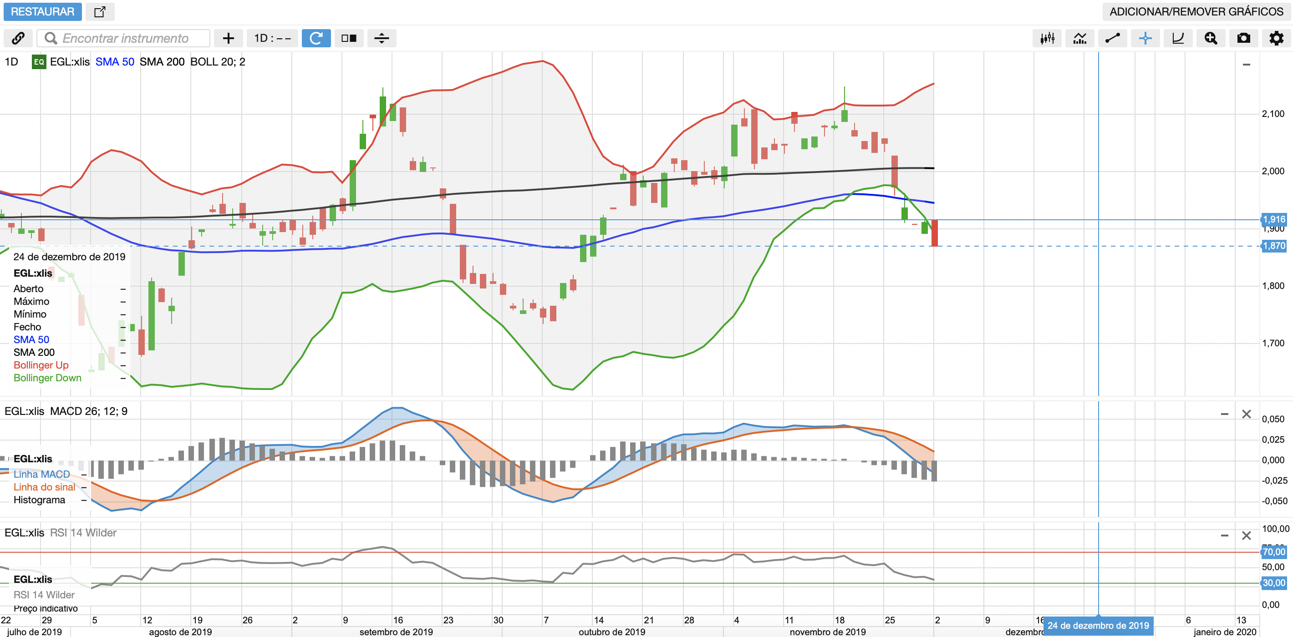Select the BOLL 20; 2 indicator label
The image size is (1293, 637).
[x=217, y=62]
